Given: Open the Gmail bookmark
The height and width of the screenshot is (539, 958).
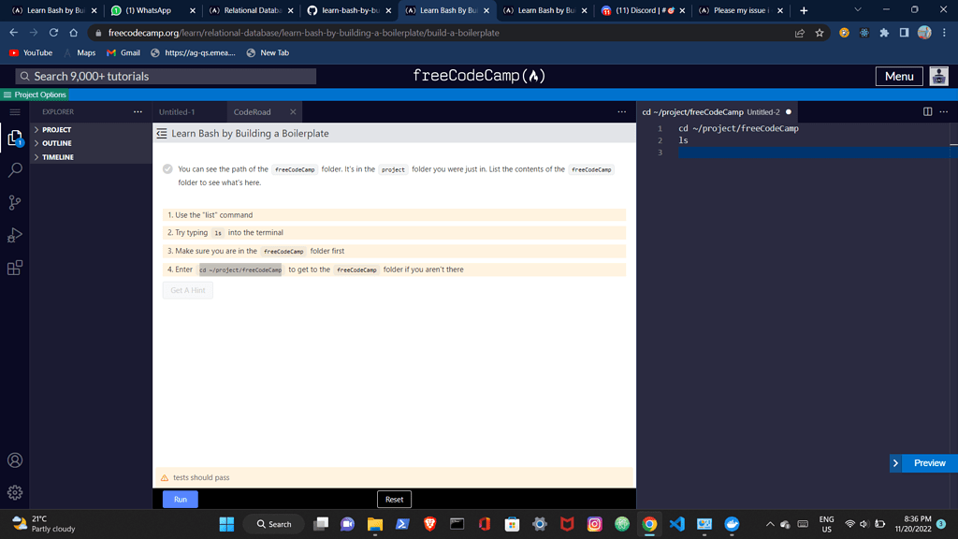Looking at the screenshot, I should (123, 53).
